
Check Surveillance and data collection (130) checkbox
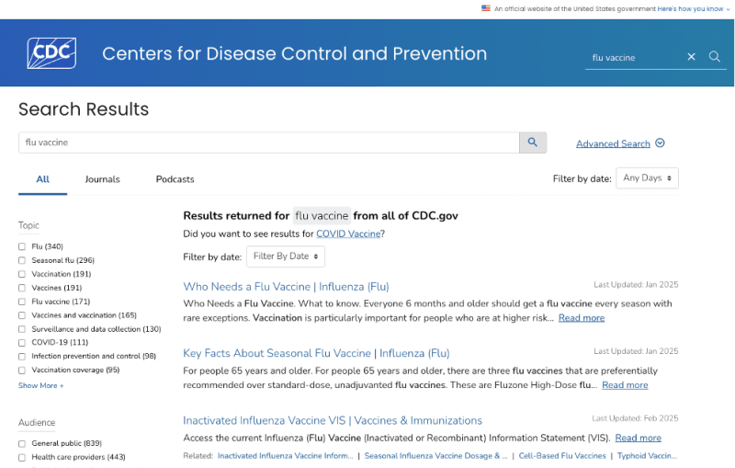tap(22, 329)
